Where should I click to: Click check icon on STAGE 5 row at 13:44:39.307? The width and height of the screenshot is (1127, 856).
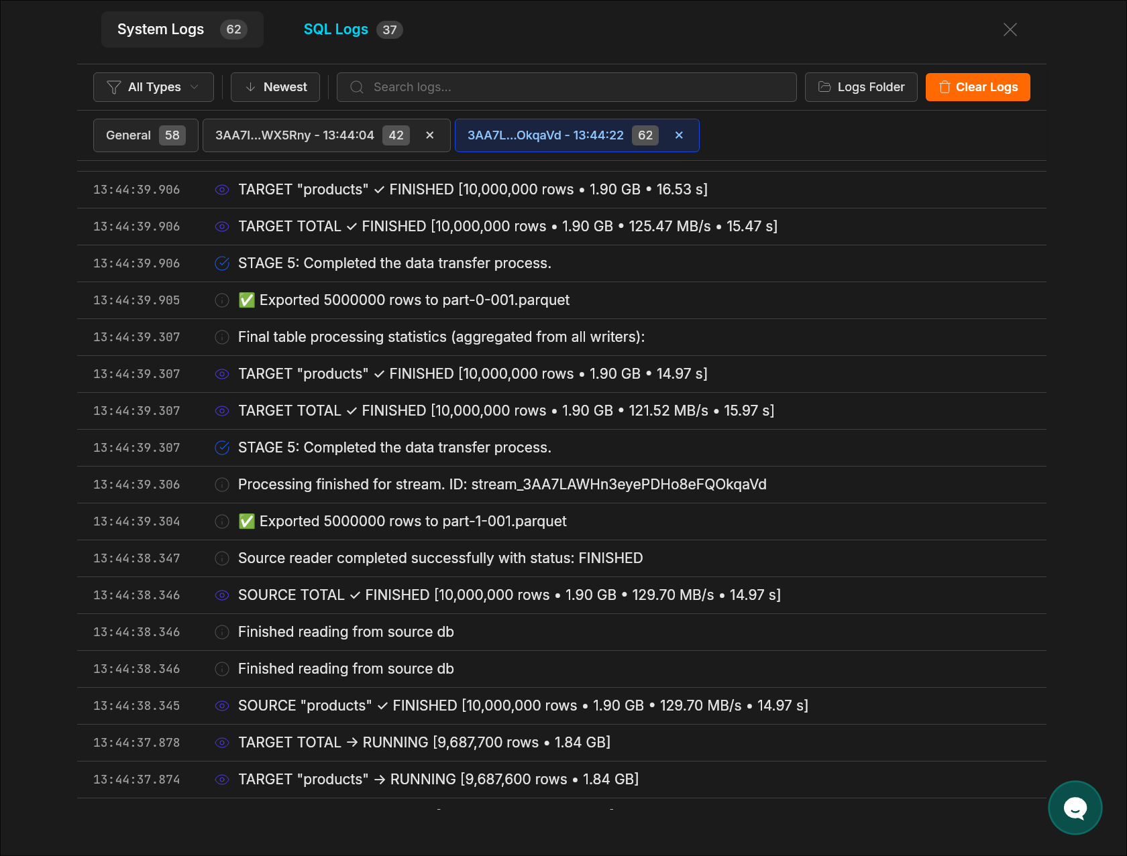(222, 448)
